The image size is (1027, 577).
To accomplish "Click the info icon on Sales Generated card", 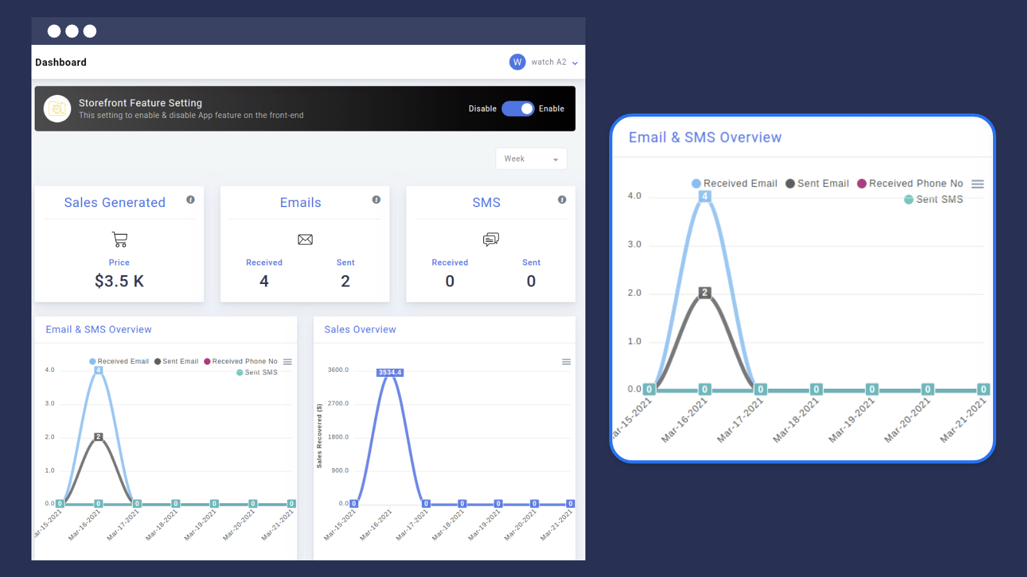I will 191,200.
